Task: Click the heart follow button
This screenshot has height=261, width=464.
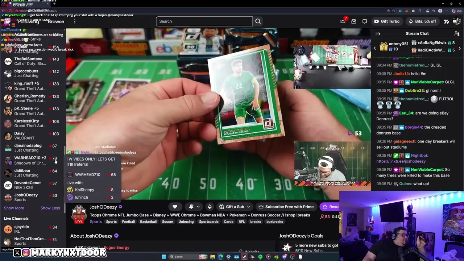Action: tap(175, 207)
